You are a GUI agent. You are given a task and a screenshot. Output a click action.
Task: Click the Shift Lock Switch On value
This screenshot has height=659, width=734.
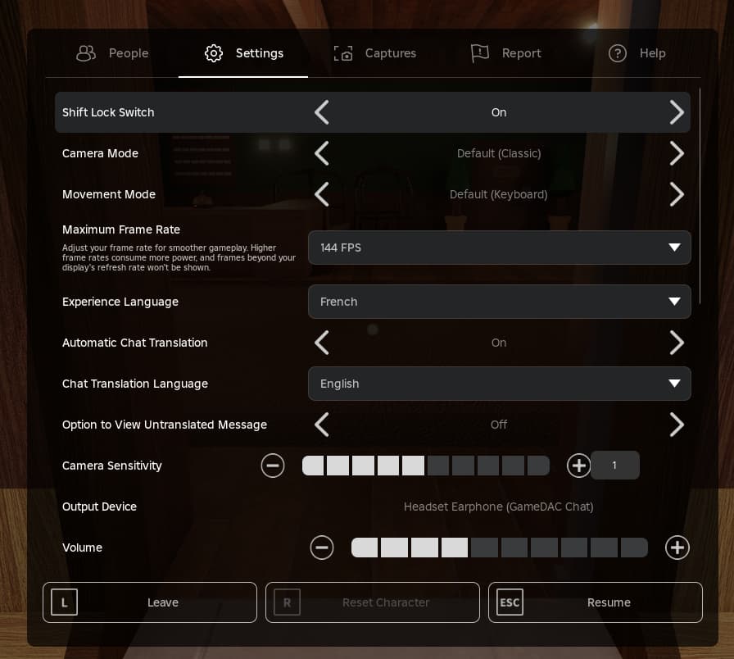(499, 112)
